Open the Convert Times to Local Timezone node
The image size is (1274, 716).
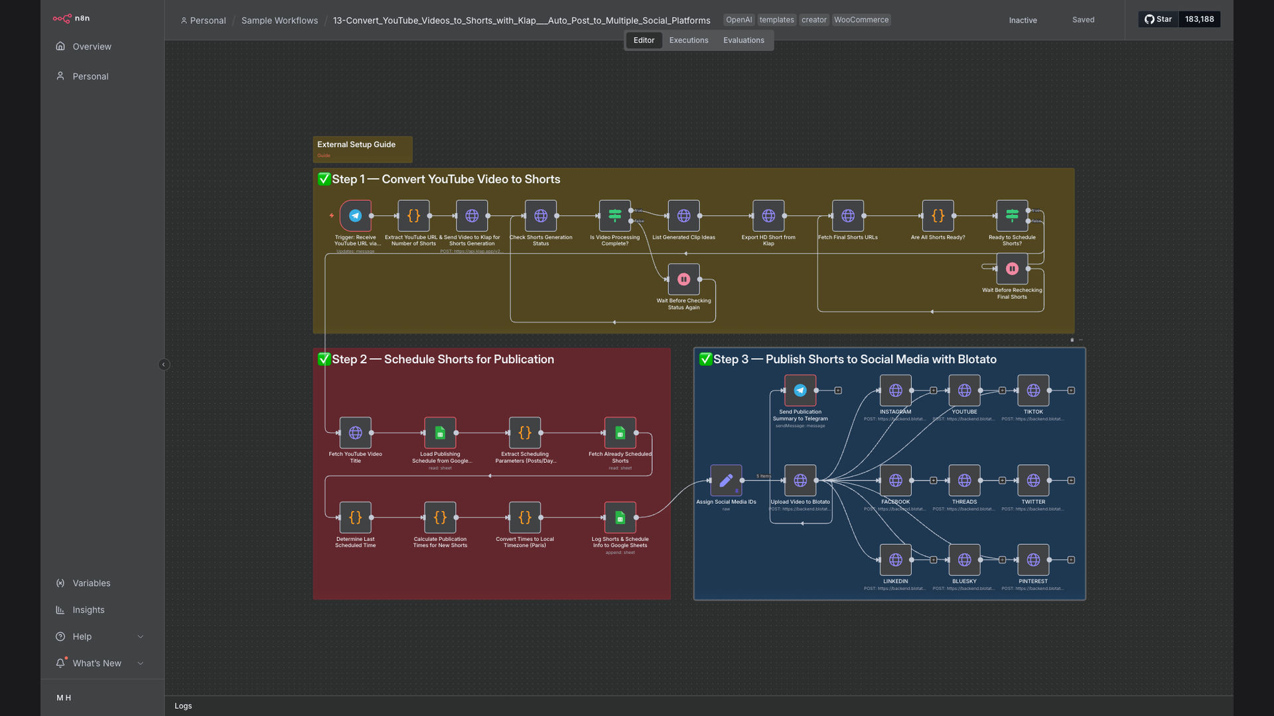click(525, 518)
